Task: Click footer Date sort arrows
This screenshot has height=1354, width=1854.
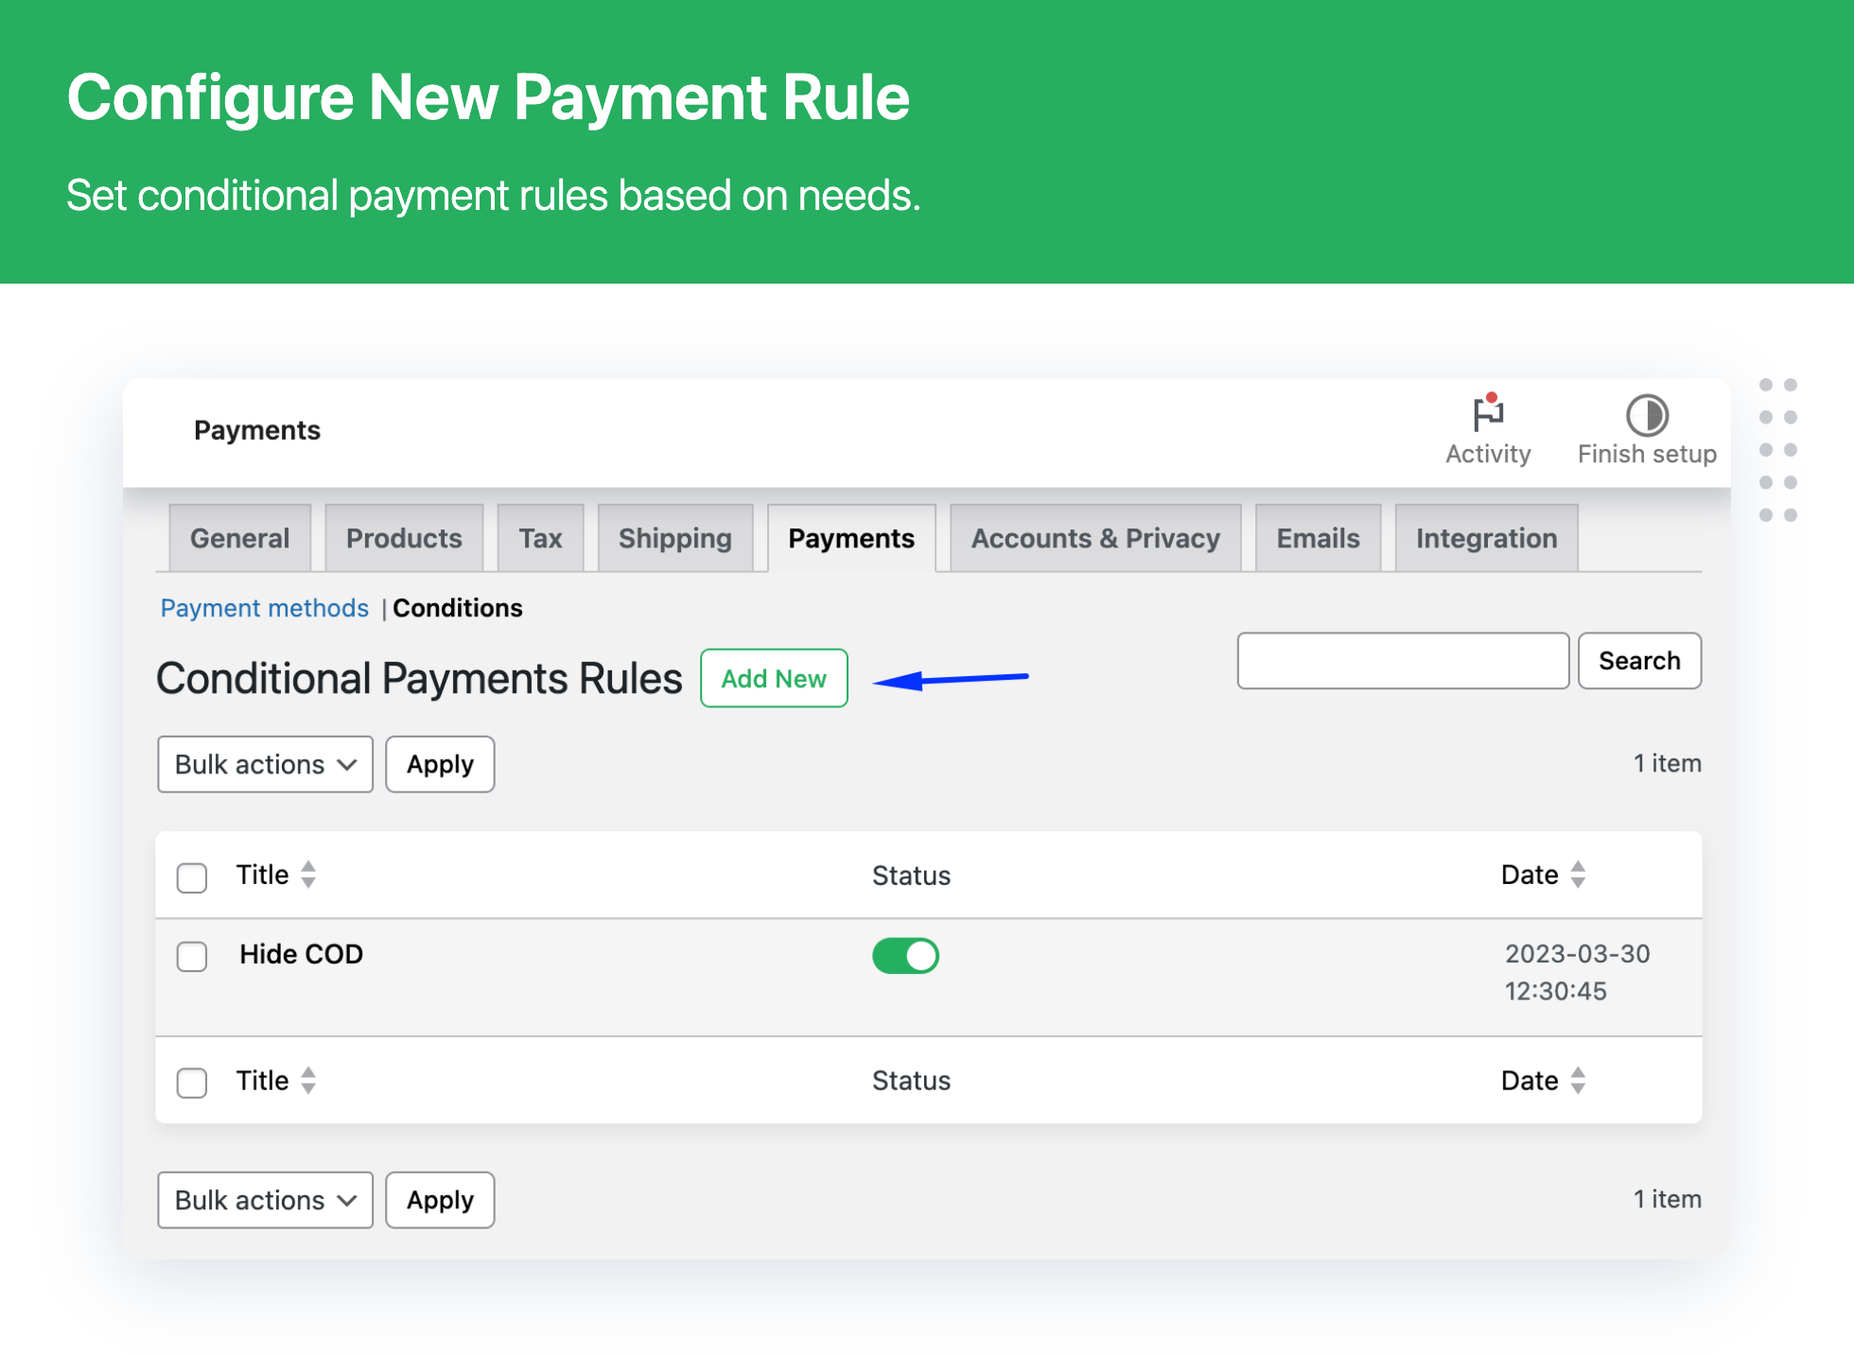Action: [x=1577, y=1080]
